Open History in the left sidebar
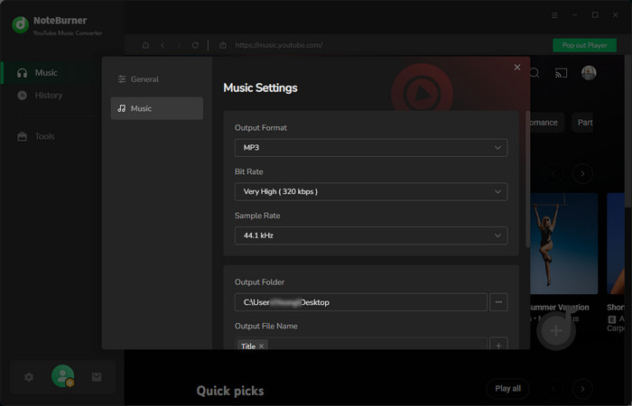The image size is (632, 406). (x=49, y=96)
